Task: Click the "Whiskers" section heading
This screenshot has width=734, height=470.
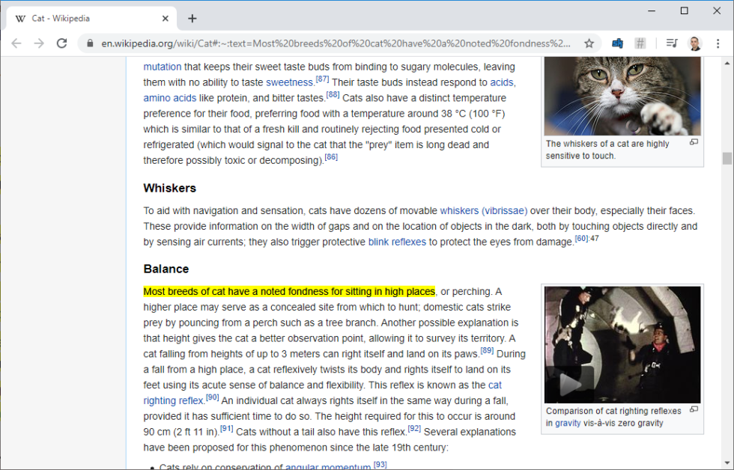Action: 169,188
